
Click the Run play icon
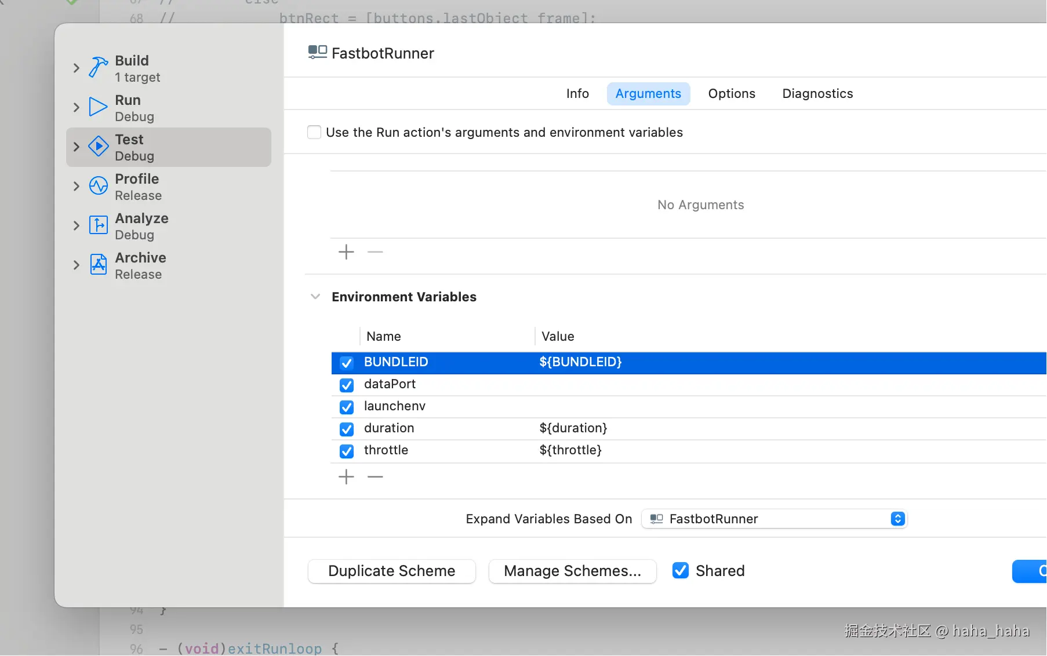98,107
